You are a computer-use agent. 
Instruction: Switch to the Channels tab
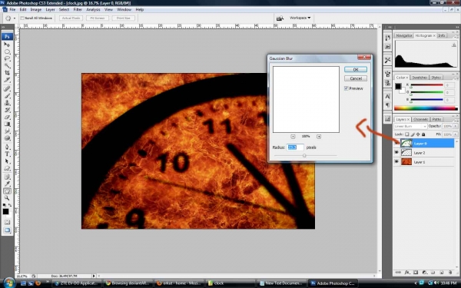click(420, 119)
